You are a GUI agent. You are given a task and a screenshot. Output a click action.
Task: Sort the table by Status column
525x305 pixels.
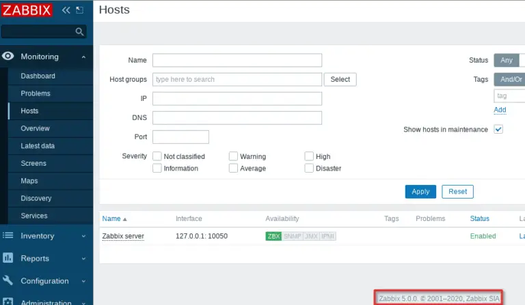click(479, 218)
